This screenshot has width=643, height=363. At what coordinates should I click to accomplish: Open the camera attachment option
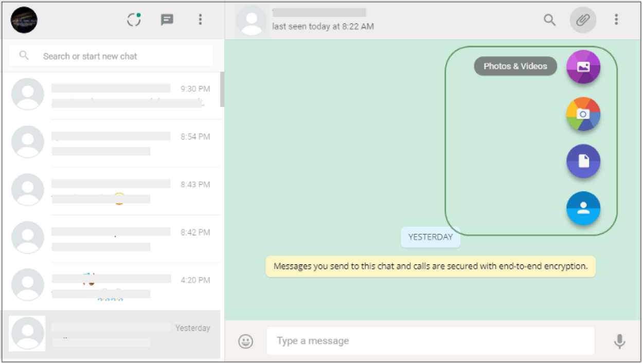pyautogui.click(x=583, y=114)
